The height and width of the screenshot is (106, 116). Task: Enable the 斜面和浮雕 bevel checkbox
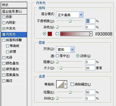click(4, 40)
